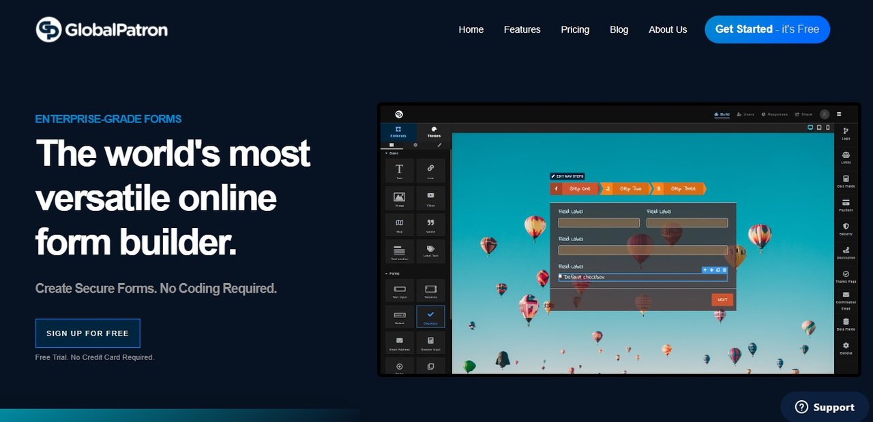873x422 pixels.
Task: Click the checkbox field action toolbar
Action: coord(715,270)
